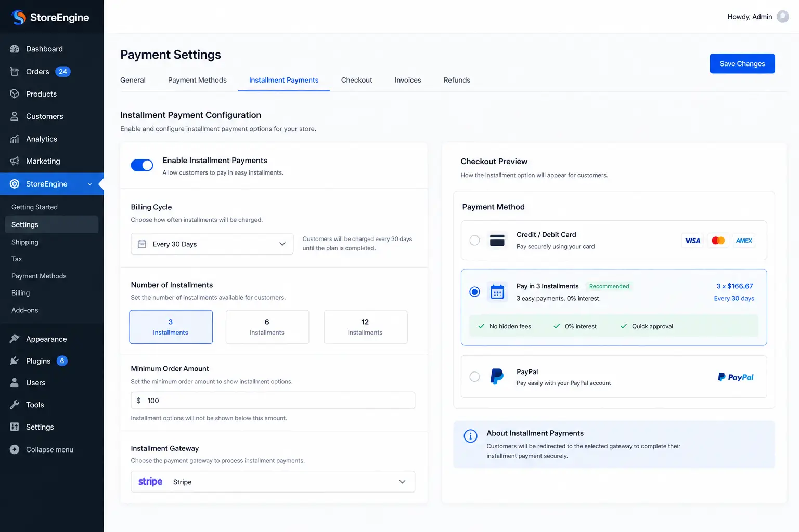The image size is (799, 532).
Task: Click the installments calendar icon
Action: click(497, 292)
